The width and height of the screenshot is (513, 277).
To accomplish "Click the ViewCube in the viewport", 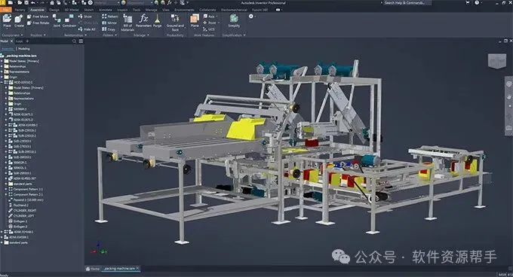I will [496, 61].
